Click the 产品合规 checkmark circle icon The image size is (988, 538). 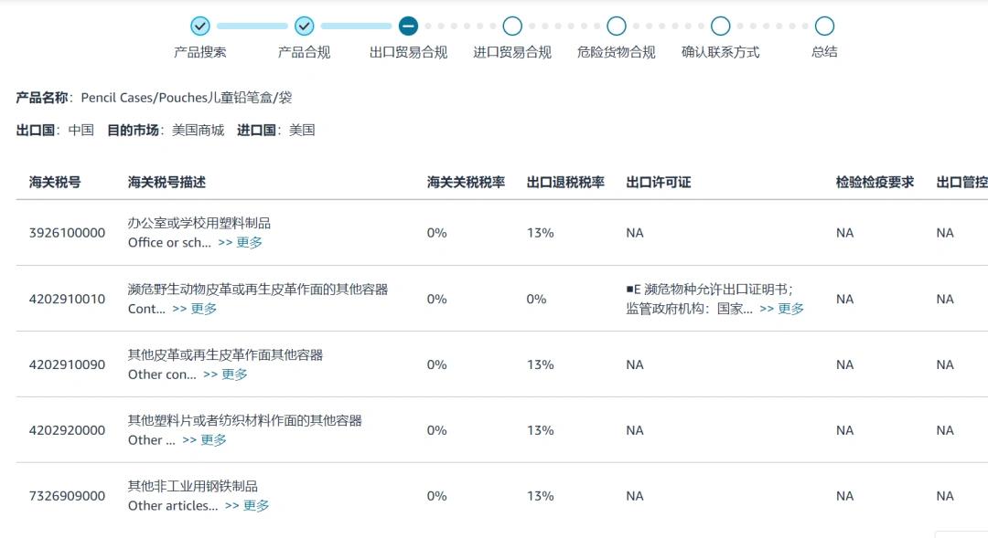coord(303,26)
